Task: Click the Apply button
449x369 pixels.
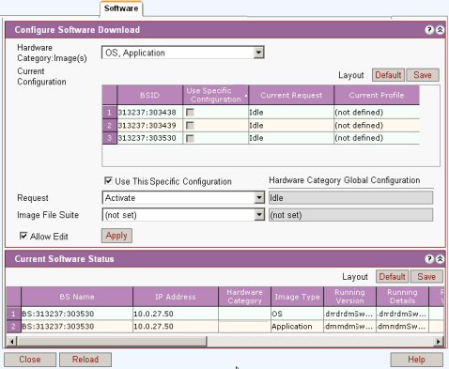Action: (116, 236)
